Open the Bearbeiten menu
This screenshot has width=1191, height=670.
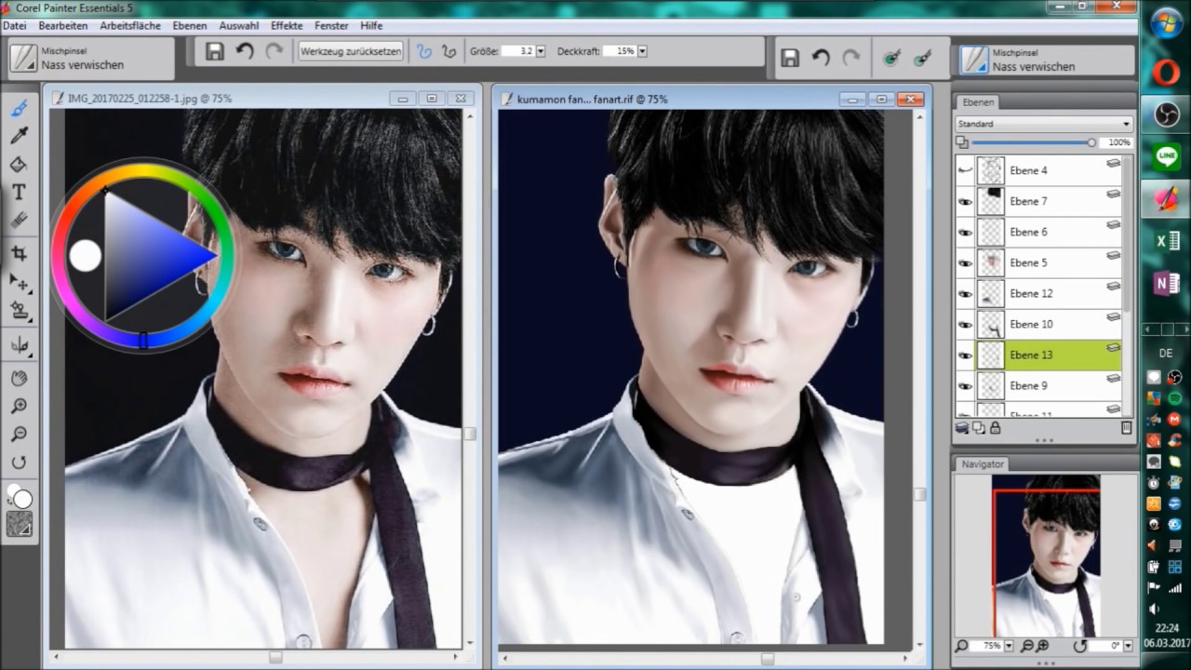[63, 26]
